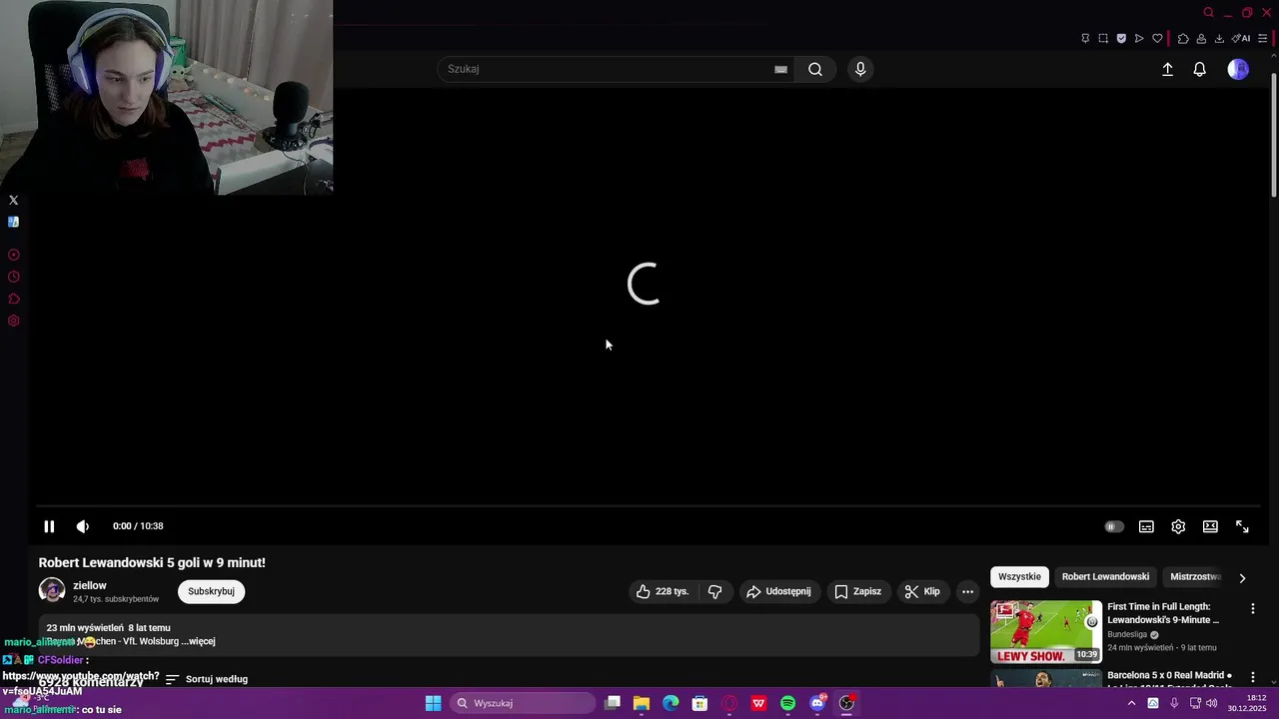Viewport: 1279px width, 719px height.
Task: Toggle the autoplay switch in player
Action: tap(1114, 526)
